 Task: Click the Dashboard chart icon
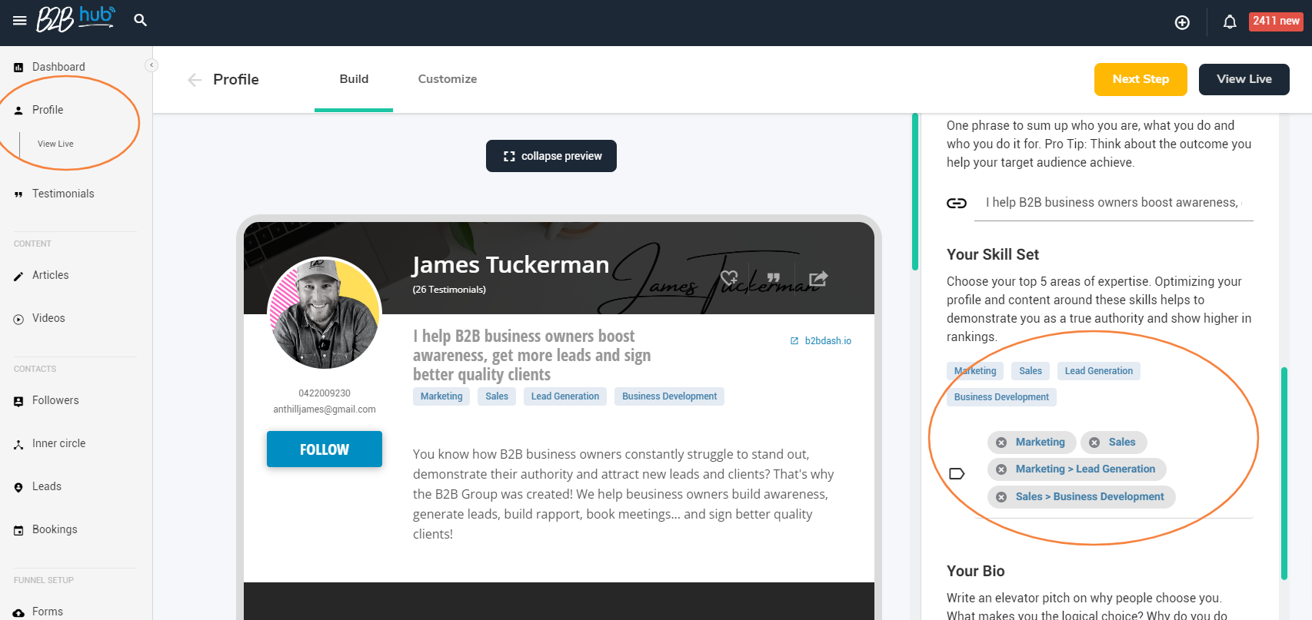[x=18, y=68]
